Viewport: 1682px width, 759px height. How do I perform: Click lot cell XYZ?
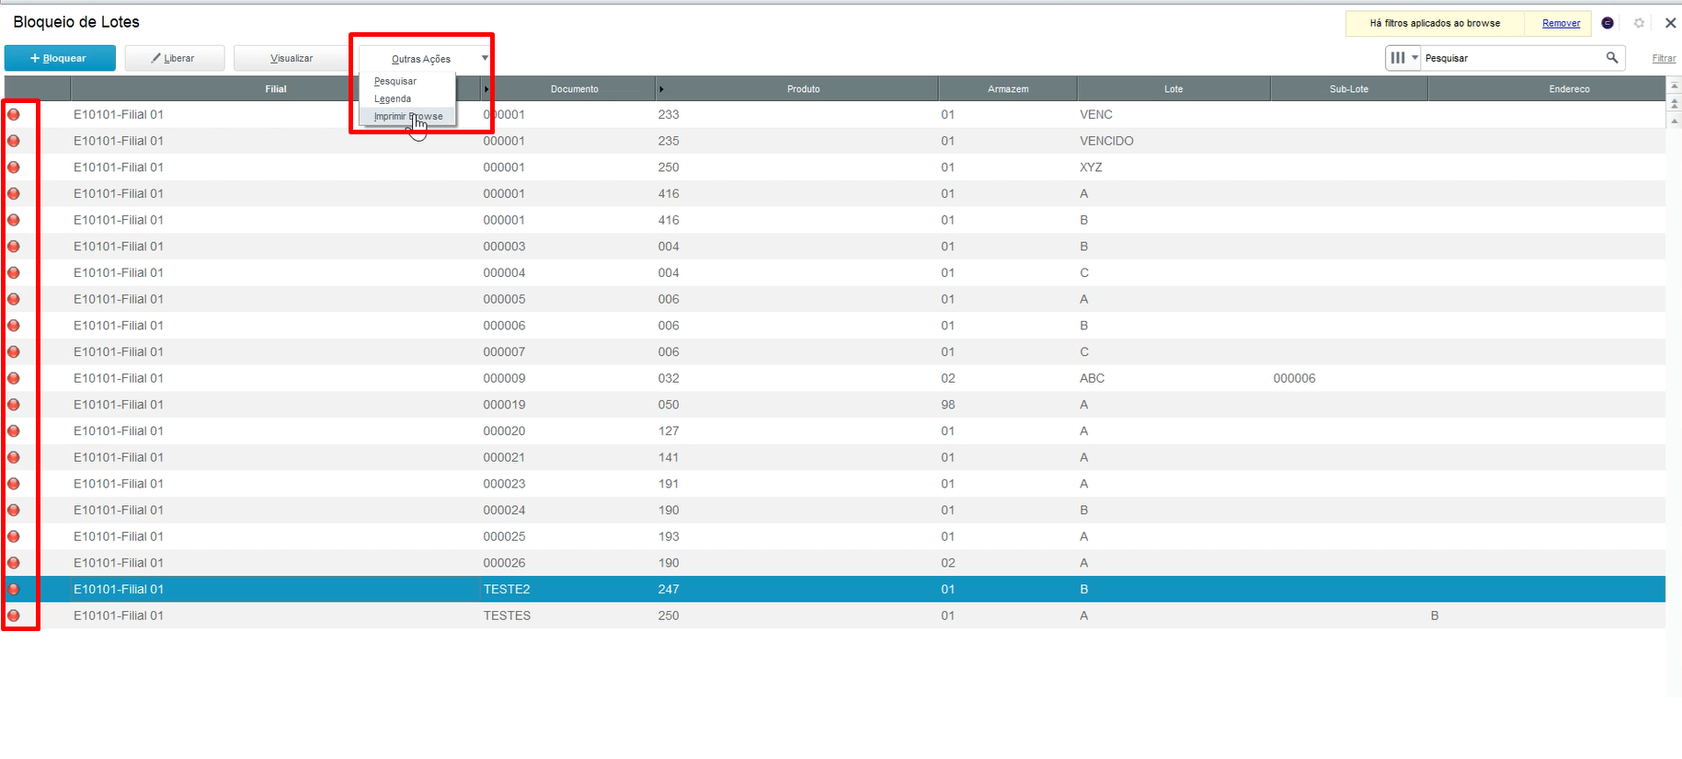point(1091,167)
